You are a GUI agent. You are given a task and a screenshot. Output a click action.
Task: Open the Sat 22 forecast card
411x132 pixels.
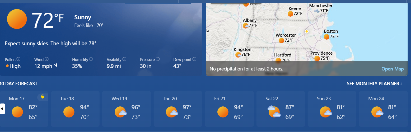[281, 109]
